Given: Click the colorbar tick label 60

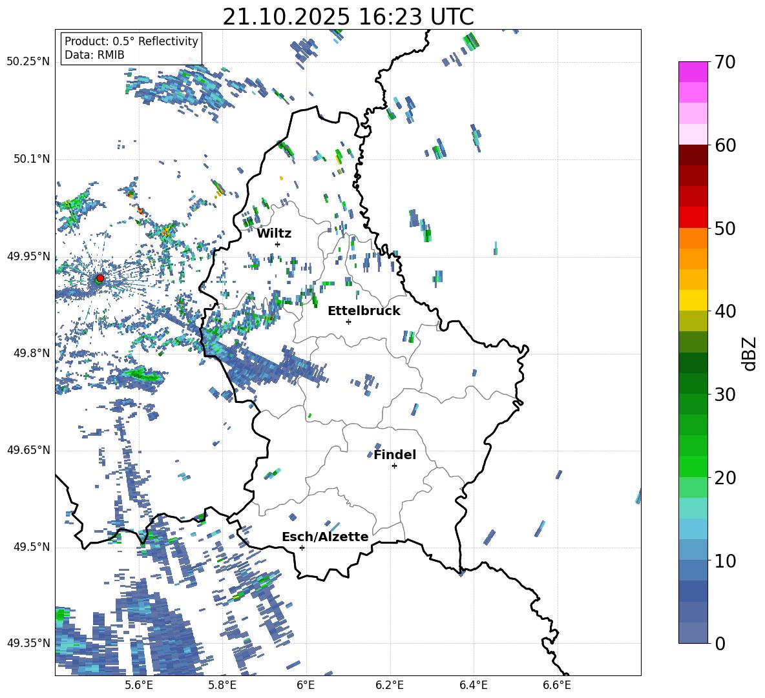Looking at the screenshot, I should tap(726, 145).
